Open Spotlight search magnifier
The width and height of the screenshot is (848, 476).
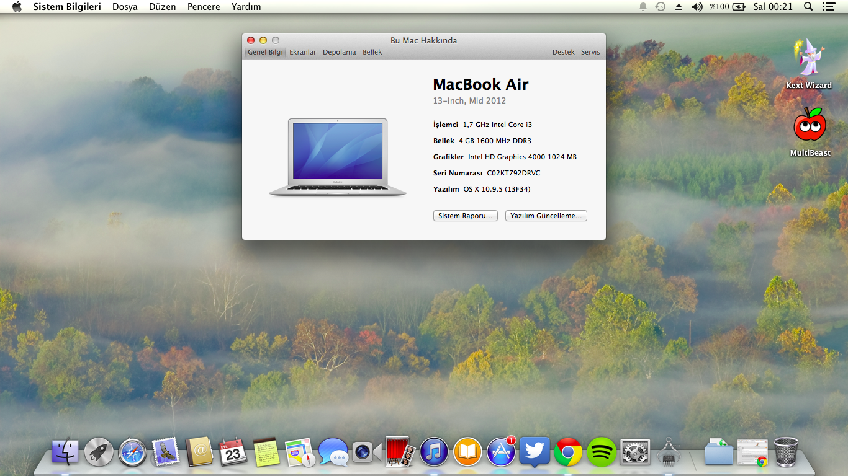(808, 7)
